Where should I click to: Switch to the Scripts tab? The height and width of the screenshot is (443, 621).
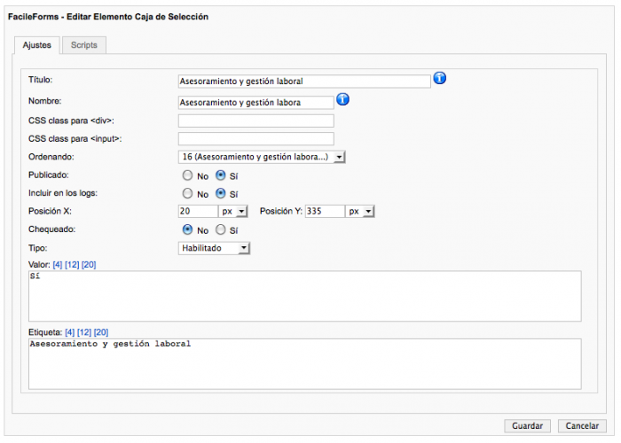84,45
